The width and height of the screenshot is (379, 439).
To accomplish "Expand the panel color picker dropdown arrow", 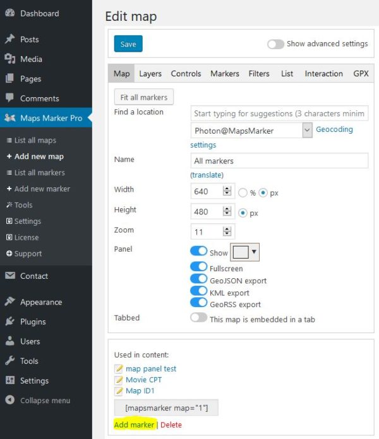I will [254, 252].
